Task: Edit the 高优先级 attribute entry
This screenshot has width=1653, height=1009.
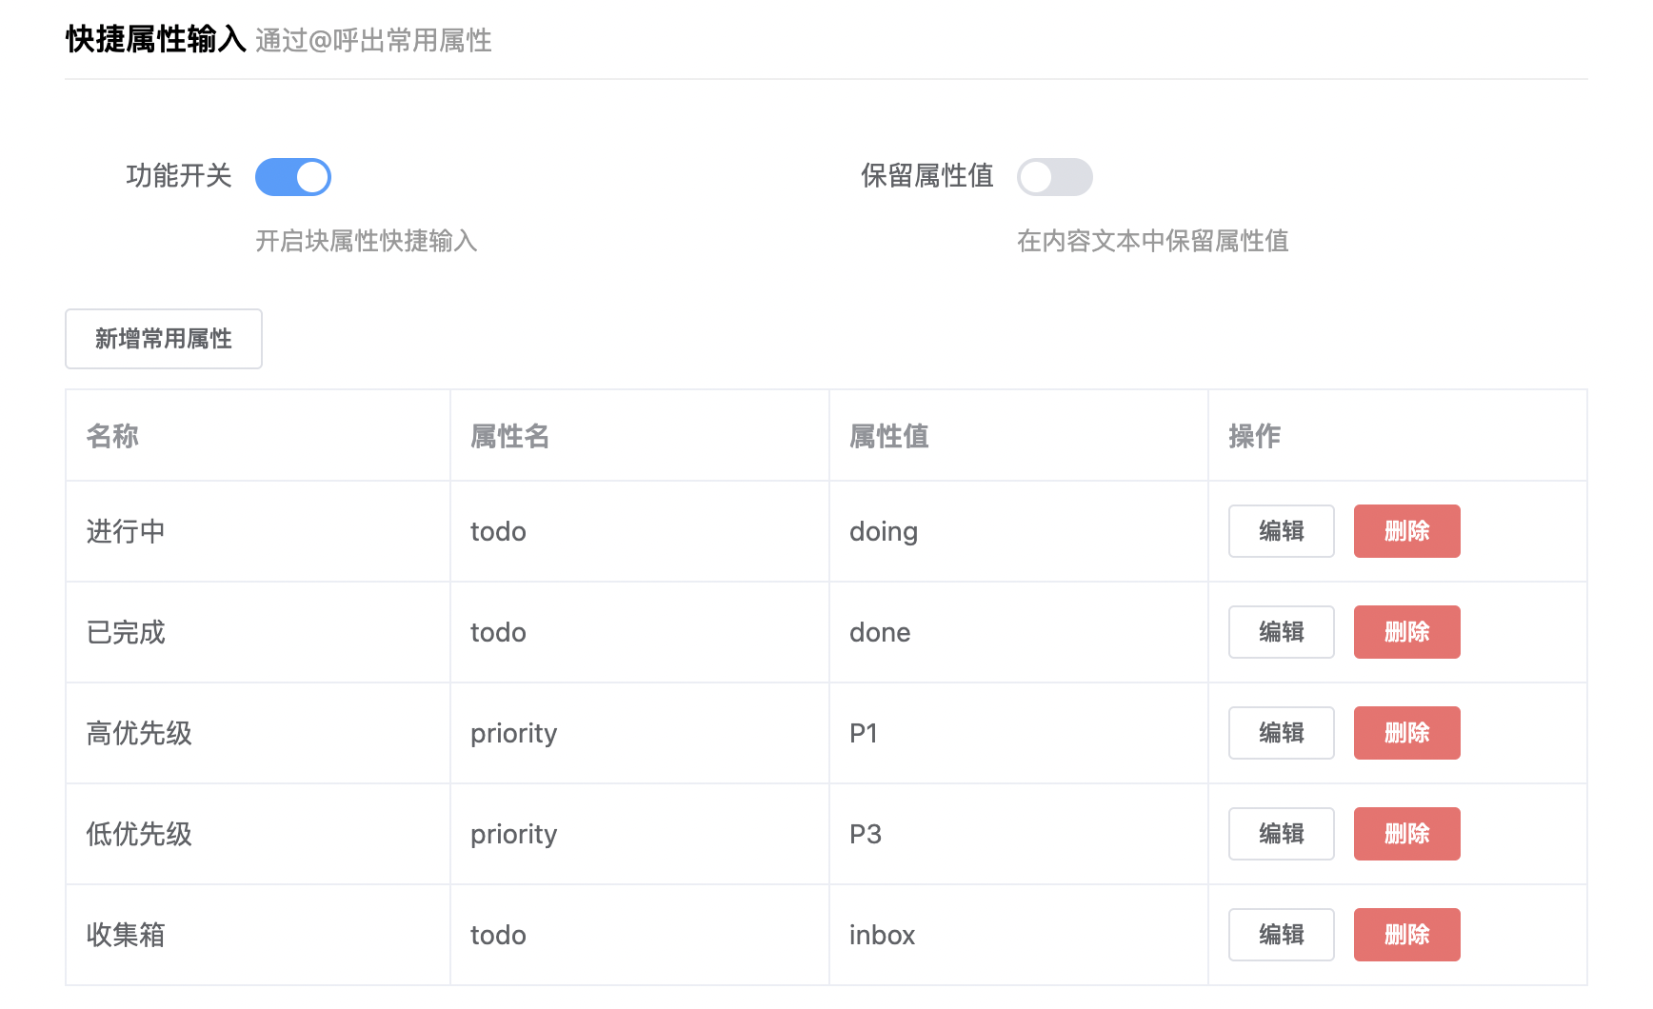Action: point(1281,733)
